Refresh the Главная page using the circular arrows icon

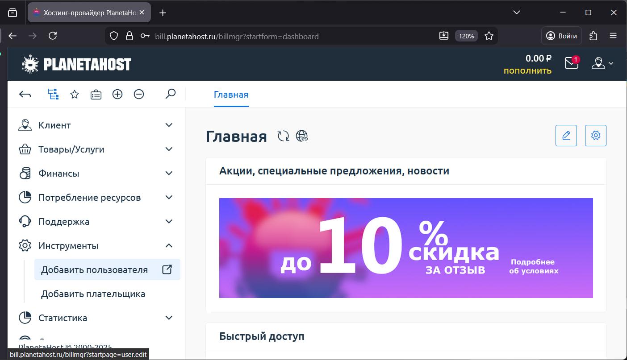tap(283, 136)
